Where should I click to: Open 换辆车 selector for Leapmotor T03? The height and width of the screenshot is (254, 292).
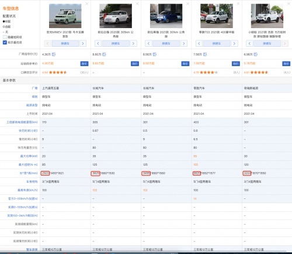tap(217, 43)
